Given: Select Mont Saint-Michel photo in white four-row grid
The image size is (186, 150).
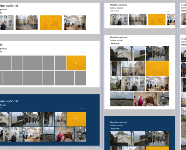Looking at the screenshot, I should (x=122, y=54).
